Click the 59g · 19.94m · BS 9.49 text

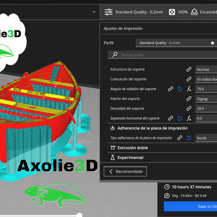click(x=189, y=196)
